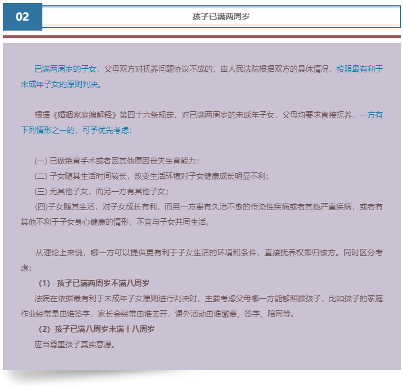Click the blue phrase "按照最有利于"
This screenshot has height=386, width=403.
359,69
